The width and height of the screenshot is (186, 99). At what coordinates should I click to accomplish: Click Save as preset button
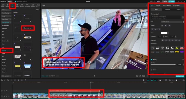point(180,76)
